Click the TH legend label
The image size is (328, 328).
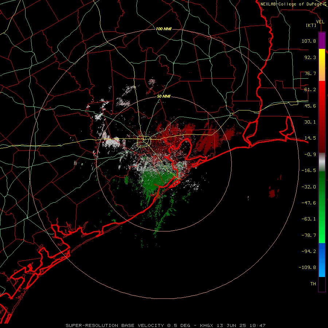[313, 284]
